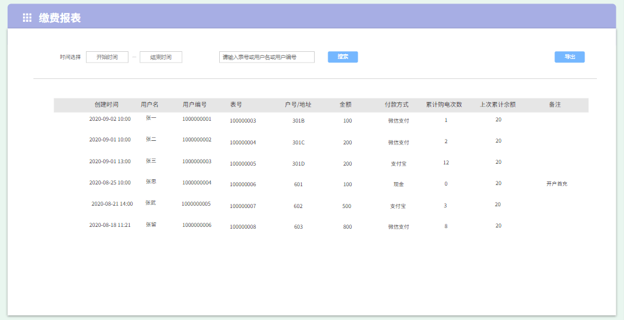Image resolution: width=624 pixels, height=320 pixels.
Task: Select user name 张一 in table
Action: coord(151,118)
